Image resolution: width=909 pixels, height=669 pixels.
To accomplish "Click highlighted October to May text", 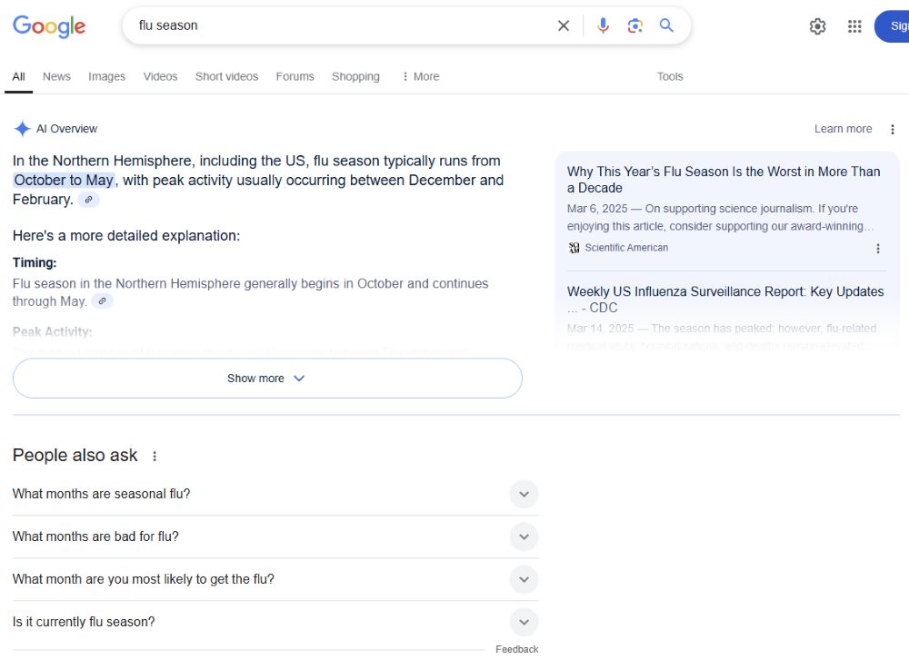I will point(64,180).
